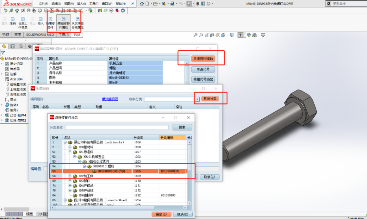Screen dimensions: 367x219
Task: Select the AISI 304 material in the tree
Action: click(16, 79)
